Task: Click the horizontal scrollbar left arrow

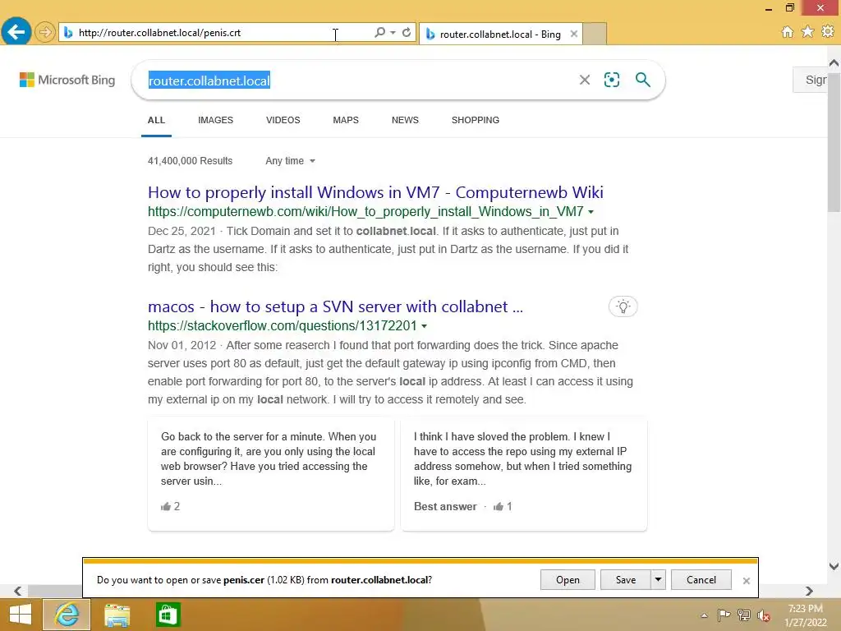Action: pyautogui.click(x=18, y=591)
